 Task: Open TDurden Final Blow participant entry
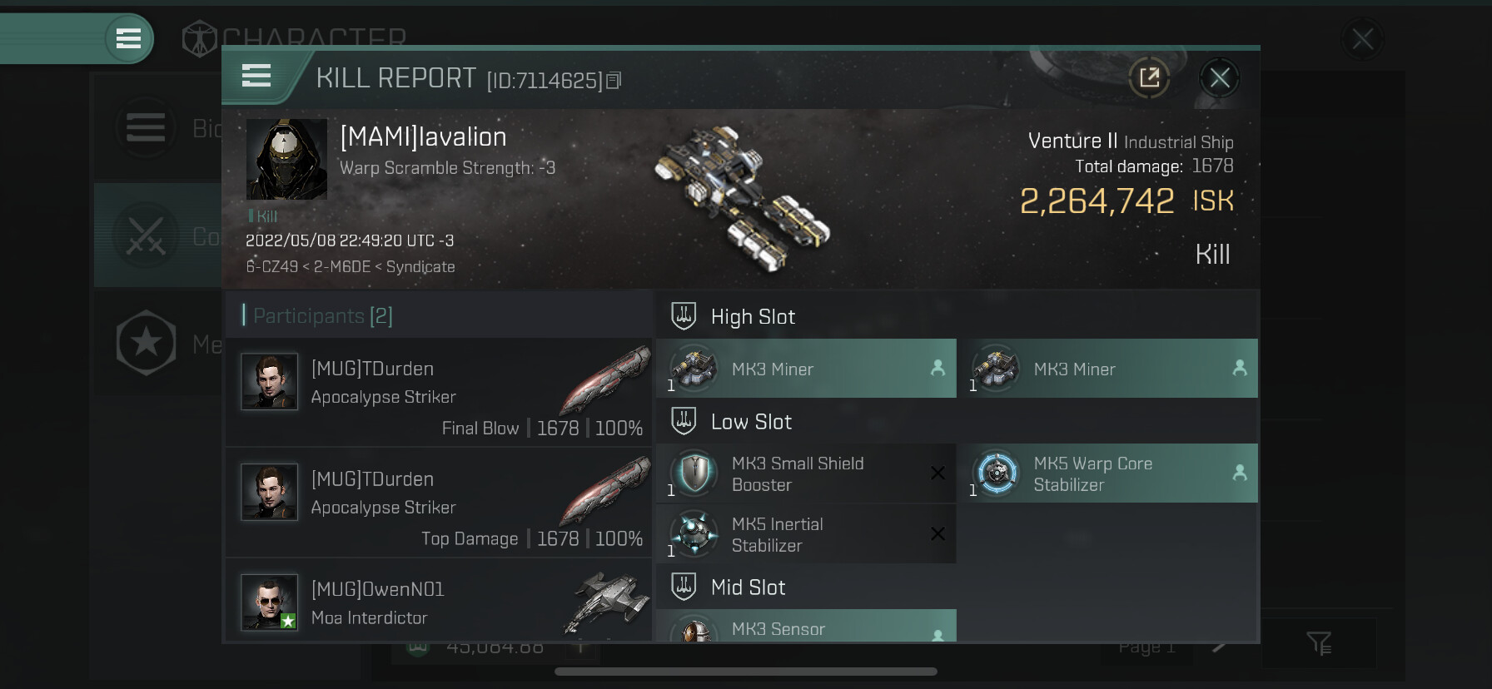pos(439,392)
